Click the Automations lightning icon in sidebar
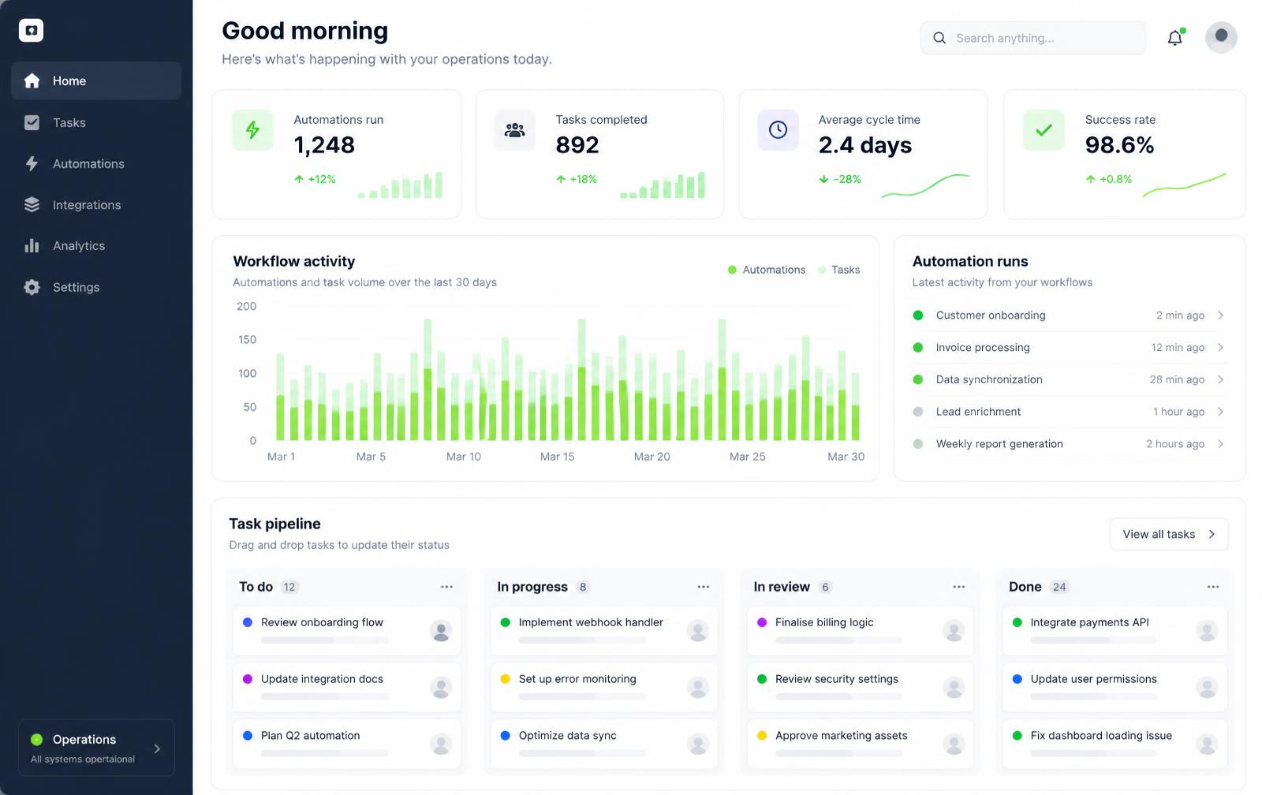Viewport: 1262px width, 795px height. (x=32, y=163)
